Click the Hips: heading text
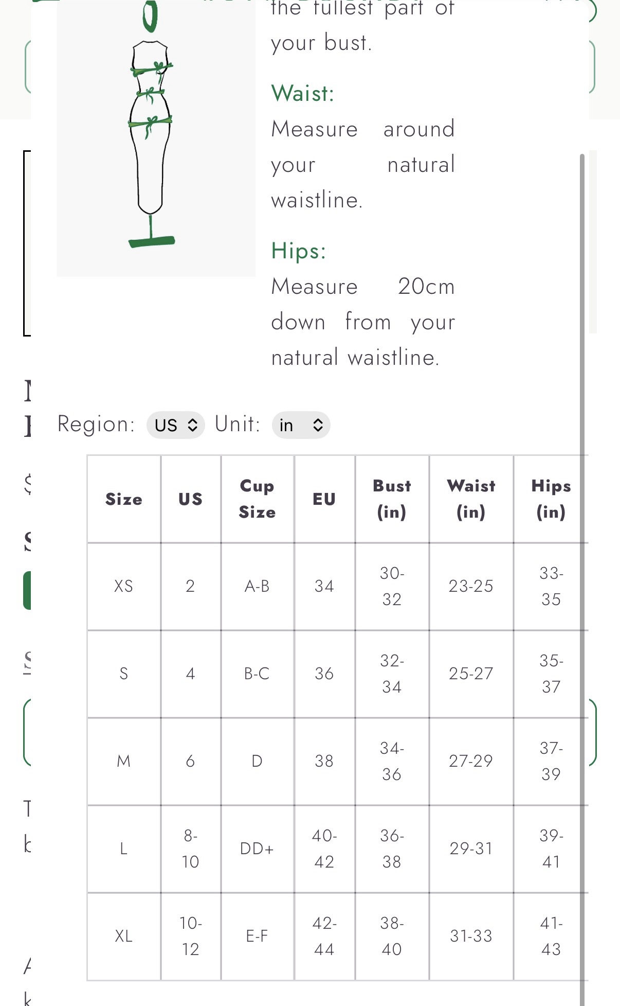The image size is (620, 1006). click(x=299, y=251)
